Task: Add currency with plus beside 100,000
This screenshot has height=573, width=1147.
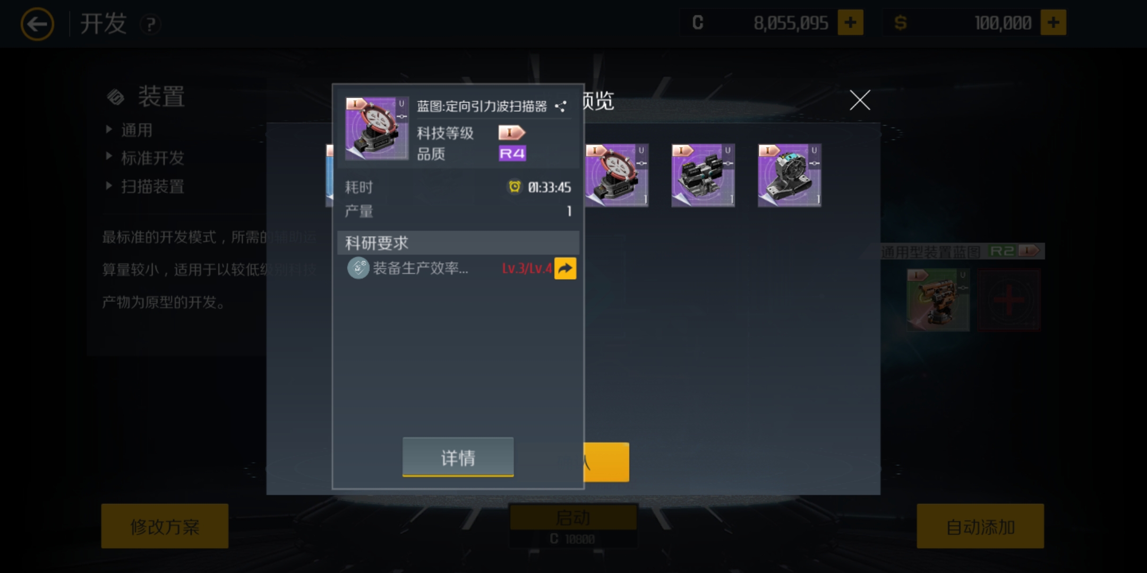Action: [1053, 22]
